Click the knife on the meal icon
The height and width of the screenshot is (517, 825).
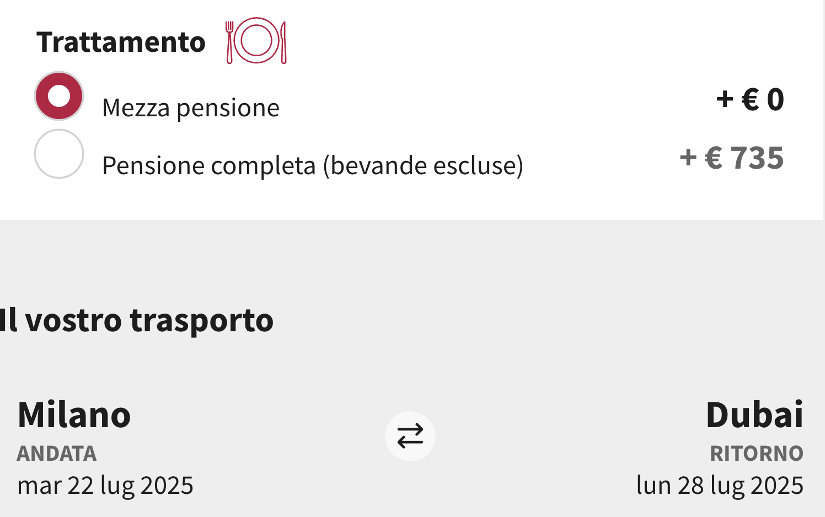(x=283, y=42)
